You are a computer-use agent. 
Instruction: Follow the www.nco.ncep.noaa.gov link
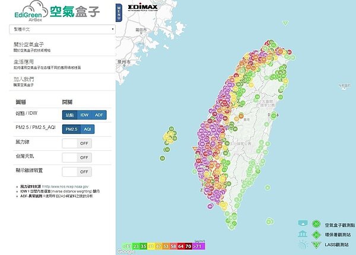(x=66, y=186)
